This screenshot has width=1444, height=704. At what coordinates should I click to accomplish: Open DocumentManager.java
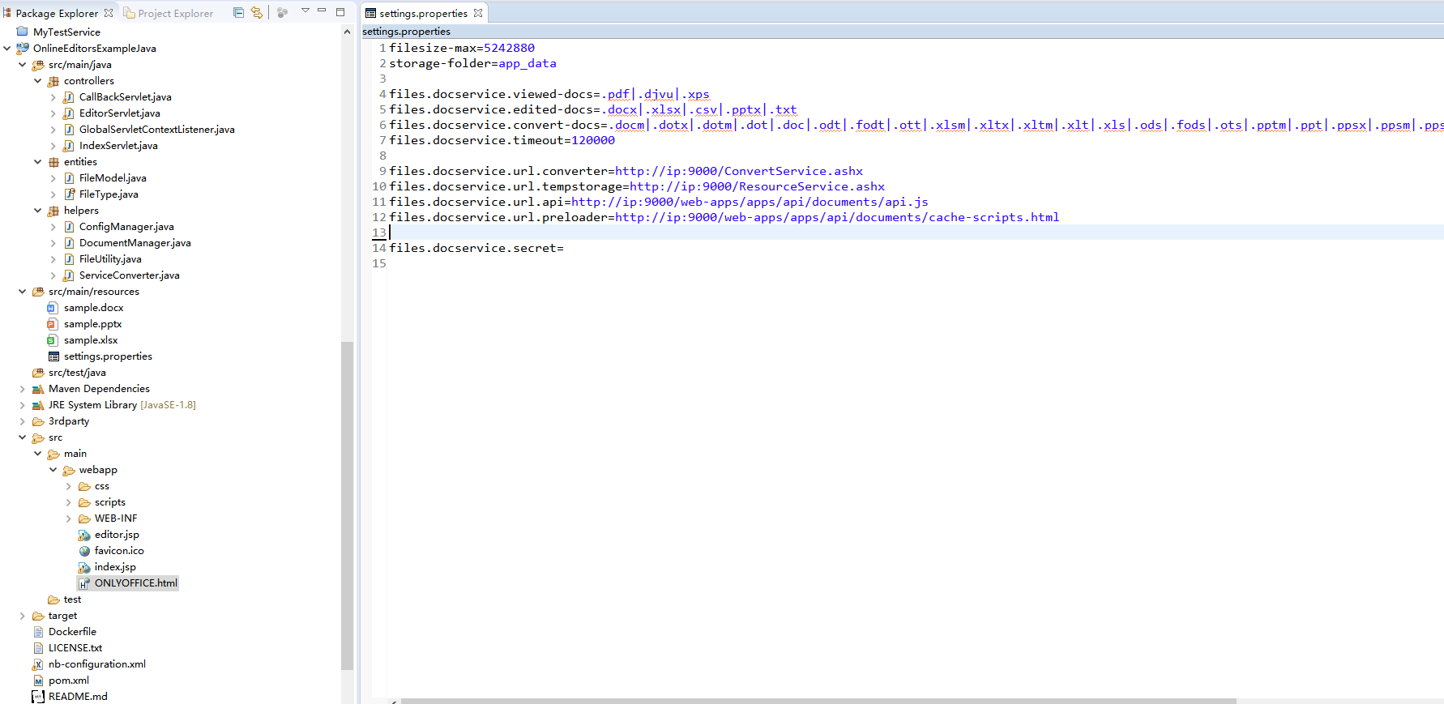[135, 243]
